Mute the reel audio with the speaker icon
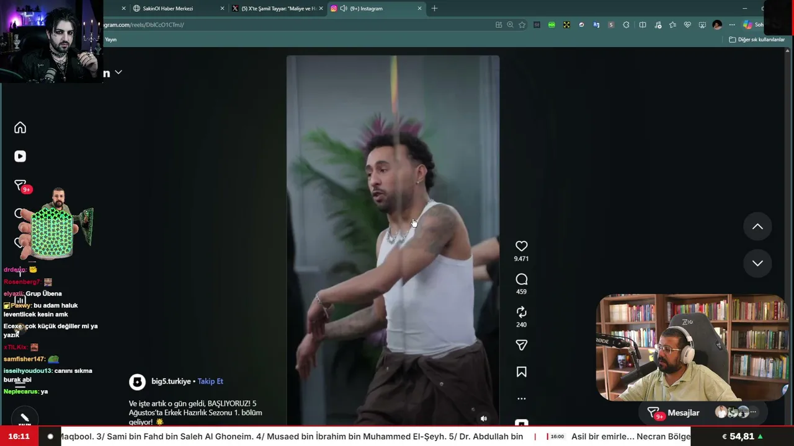794x446 pixels. [x=484, y=418]
